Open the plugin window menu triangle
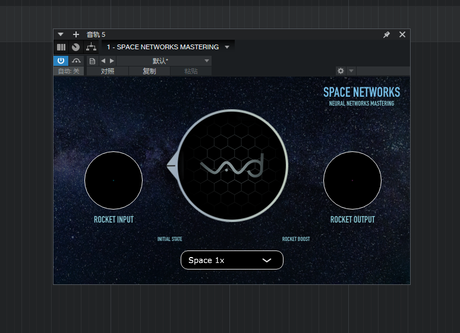 click(x=61, y=34)
